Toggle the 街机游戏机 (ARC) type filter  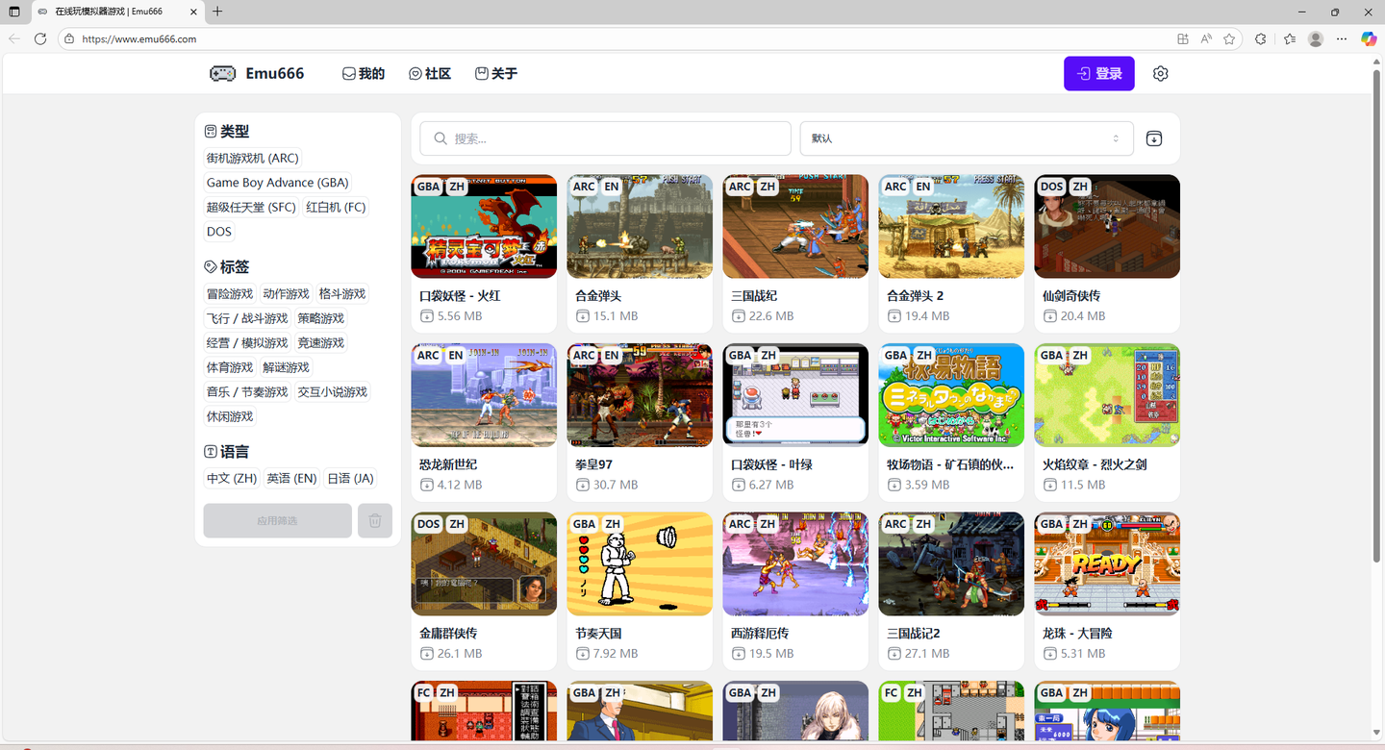(253, 158)
